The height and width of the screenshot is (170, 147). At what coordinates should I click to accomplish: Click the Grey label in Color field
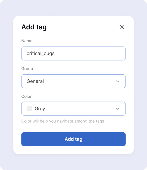pos(40,109)
